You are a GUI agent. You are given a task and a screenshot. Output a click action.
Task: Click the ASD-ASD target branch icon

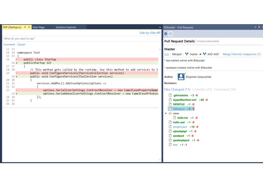click(x=204, y=54)
